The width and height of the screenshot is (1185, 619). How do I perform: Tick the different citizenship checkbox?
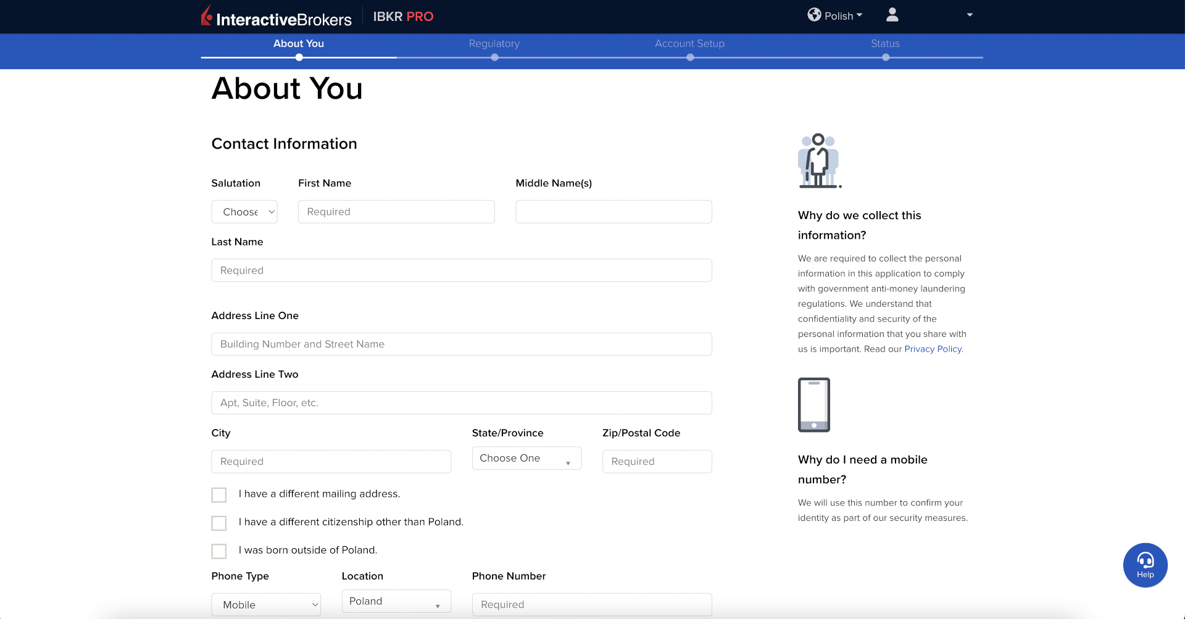point(219,523)
